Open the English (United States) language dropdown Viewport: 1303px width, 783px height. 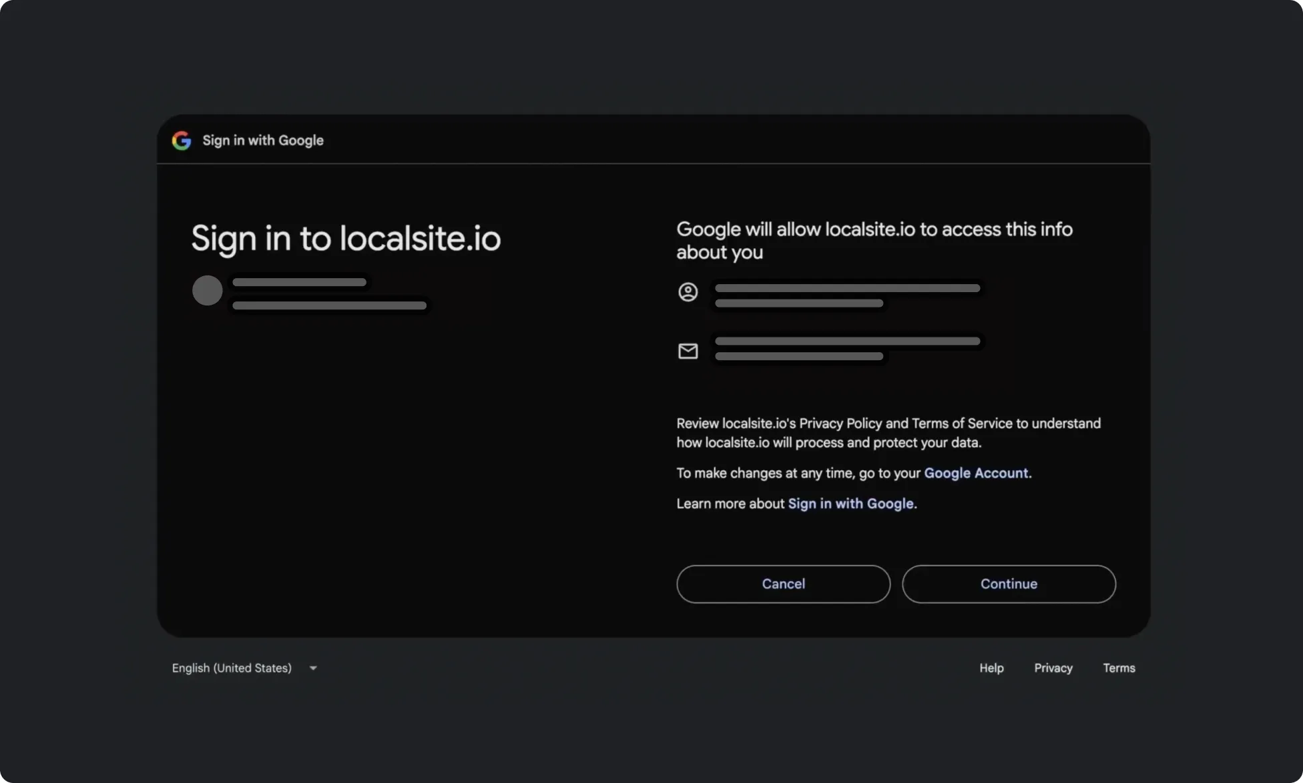244,668
